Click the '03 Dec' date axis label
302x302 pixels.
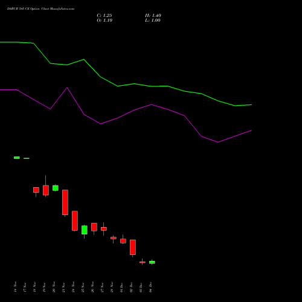pos(141,287)
